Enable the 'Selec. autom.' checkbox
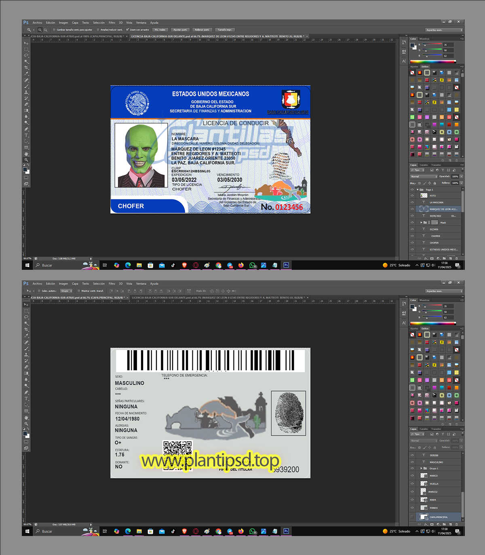 tap(39, 291)
